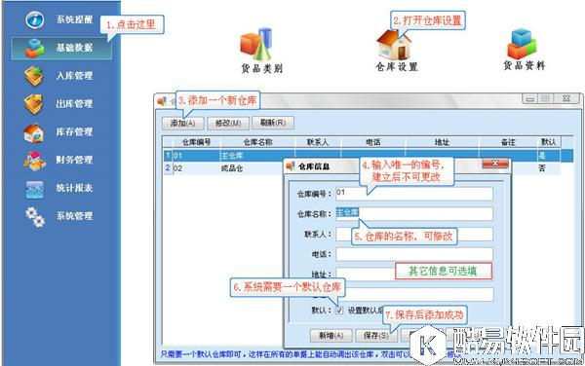Click 新增(A) in 仓库信息 dialog
This screenshot has height=366, width=585.
click(x=331, y=336)
